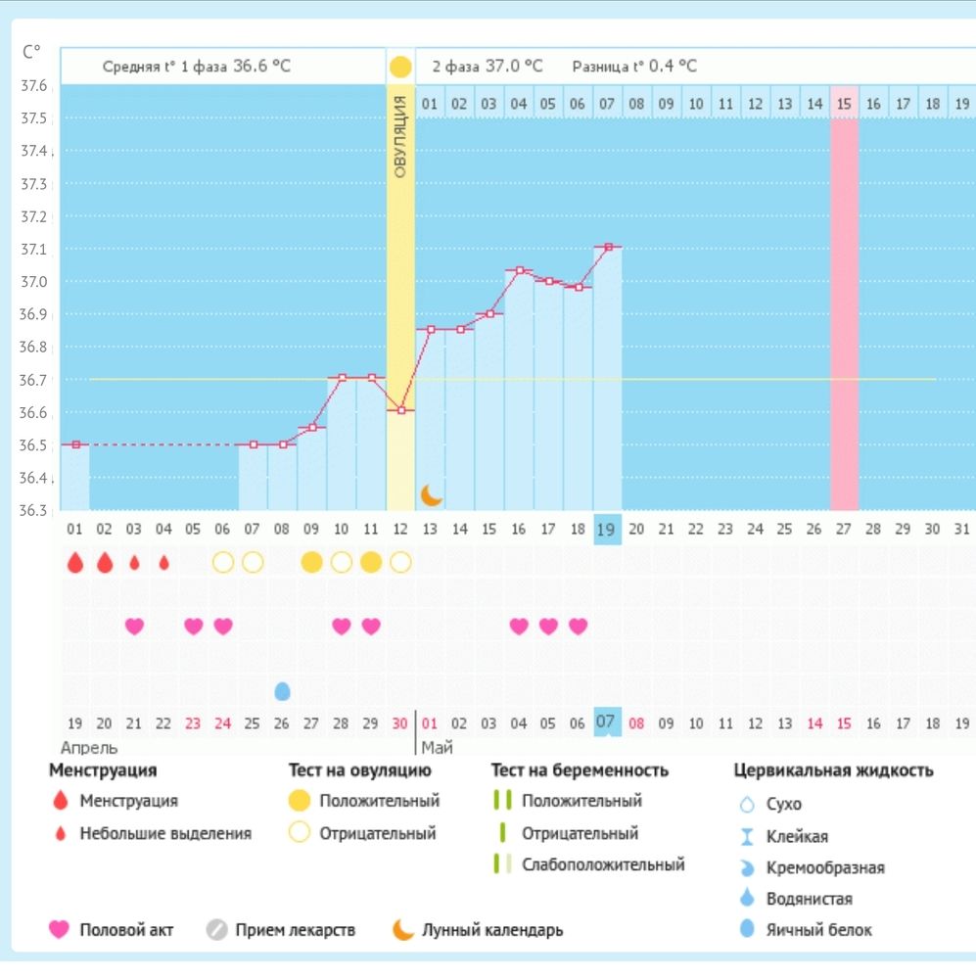
Task: Click the date 15 in red in May row
Action: [x=844, y=723]
